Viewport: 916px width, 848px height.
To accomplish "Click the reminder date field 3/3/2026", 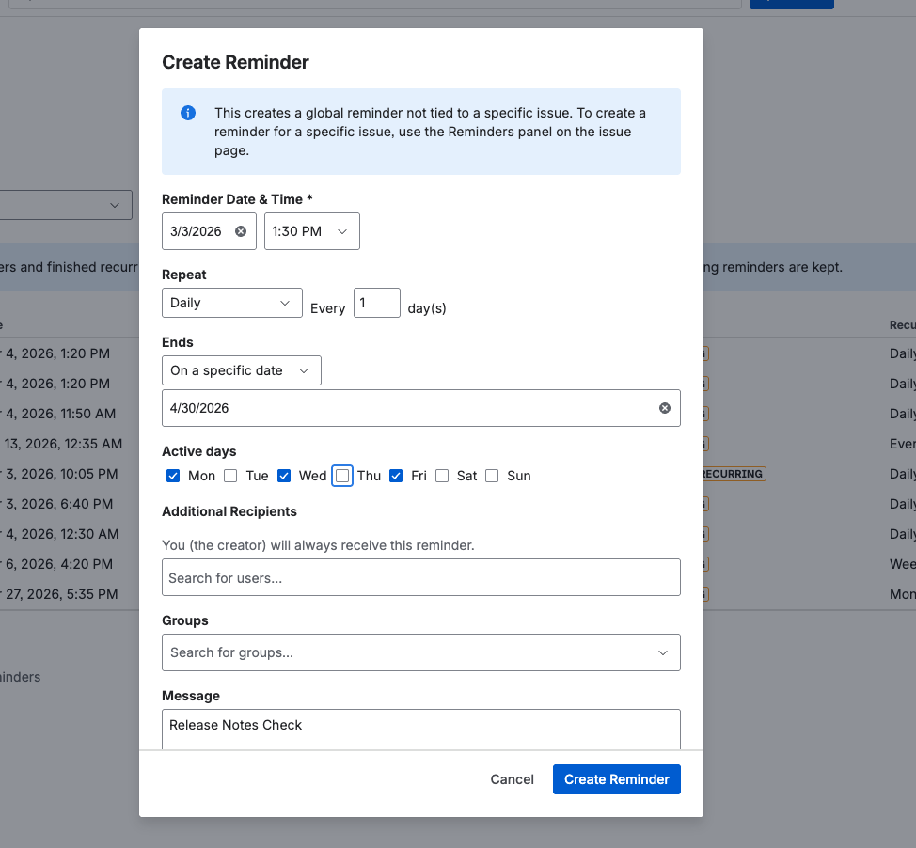I will pyautogui.click(x=197, y=231).
